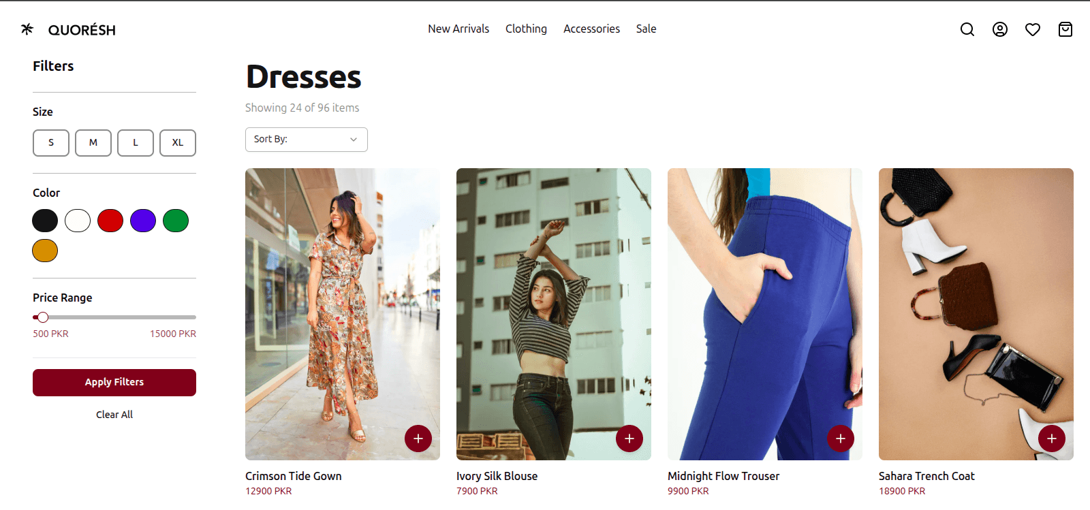This screenshot has width=1090, height=510.
Task: Expand the Sort By dropdown
Action: tap(306, 140)
